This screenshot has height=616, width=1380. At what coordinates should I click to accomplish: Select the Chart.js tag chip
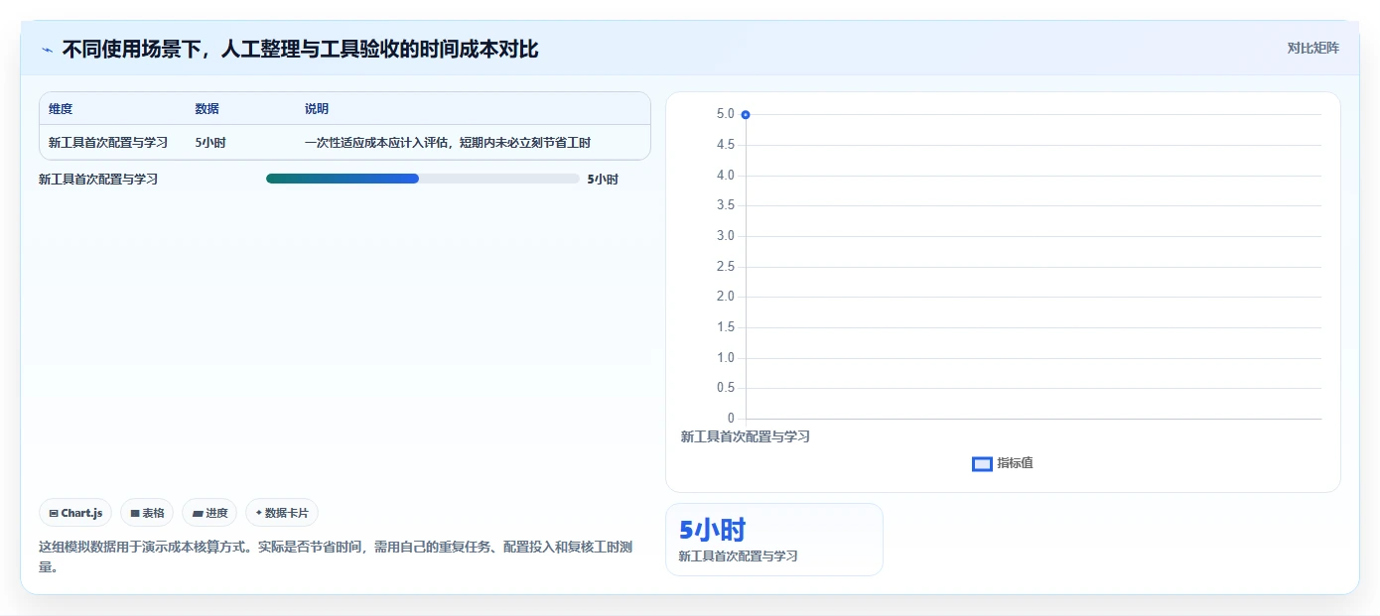75,513
